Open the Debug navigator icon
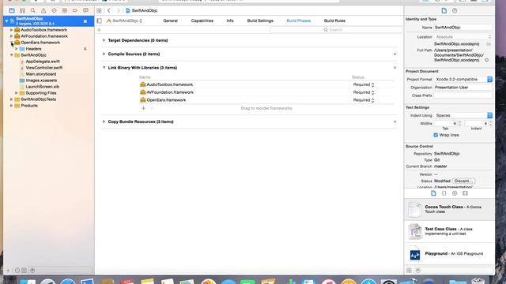 [65, 10]
